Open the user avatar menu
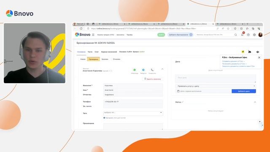270x152 pixels. click(260, 35)
